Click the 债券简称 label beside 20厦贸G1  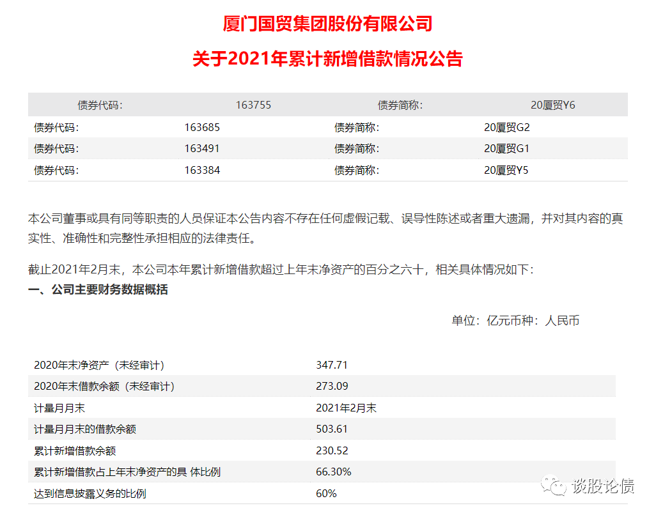[357, 148]
